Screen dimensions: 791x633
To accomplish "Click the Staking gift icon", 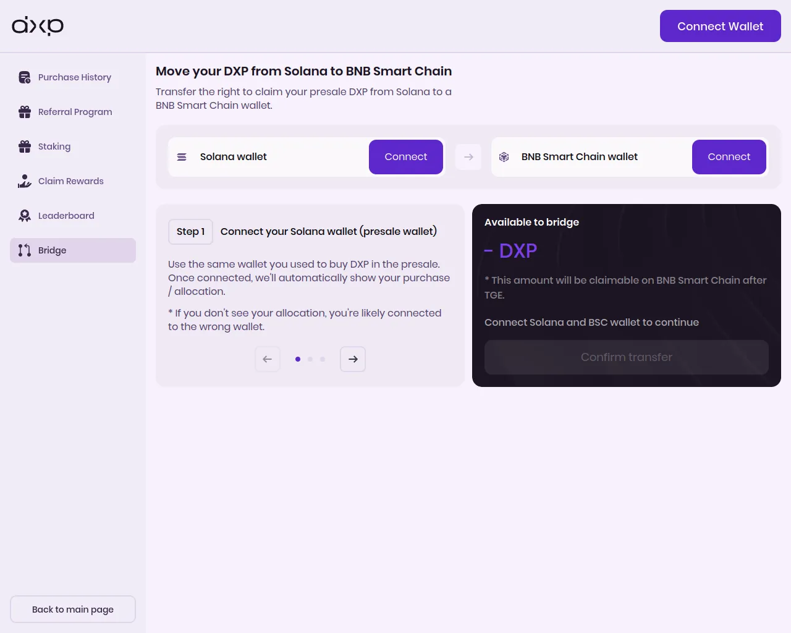I will tap(25, 147).
